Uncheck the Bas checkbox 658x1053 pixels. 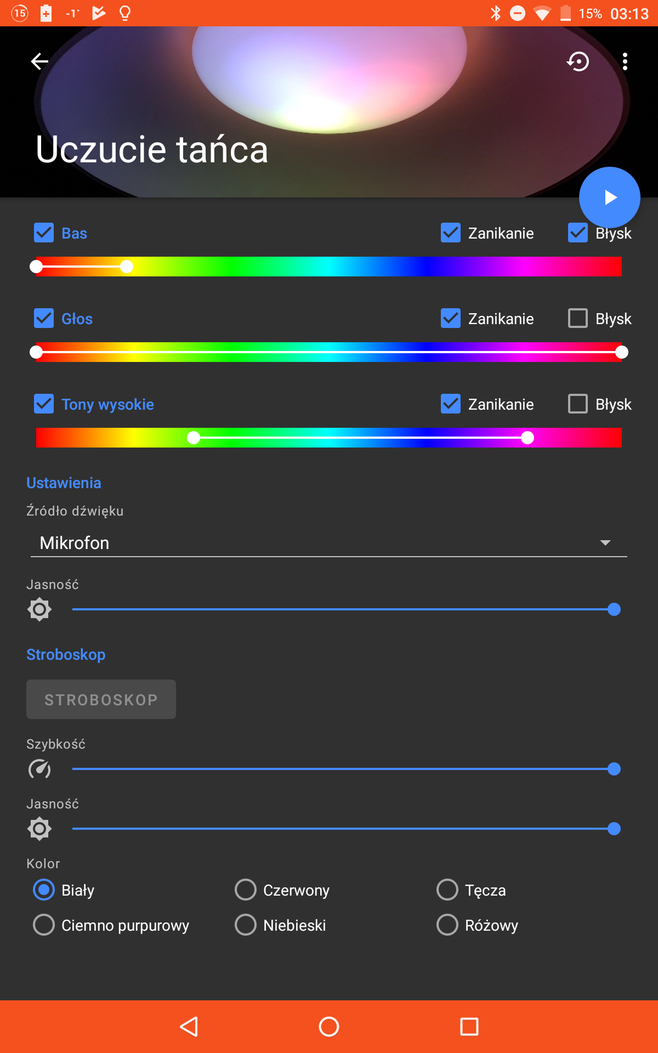coord(44,233)
